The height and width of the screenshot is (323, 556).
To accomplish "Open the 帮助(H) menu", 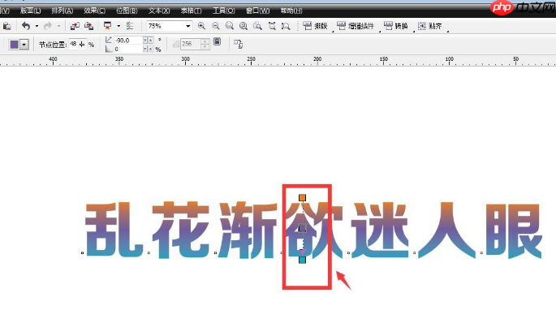I will 291,11.
